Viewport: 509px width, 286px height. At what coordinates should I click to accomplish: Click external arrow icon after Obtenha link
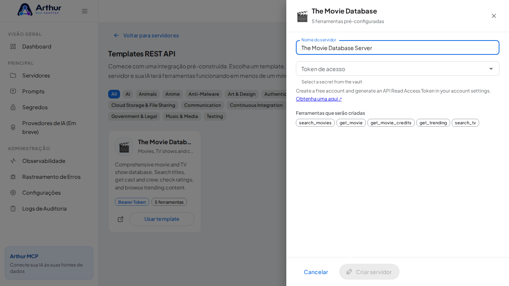coord(340,99)
